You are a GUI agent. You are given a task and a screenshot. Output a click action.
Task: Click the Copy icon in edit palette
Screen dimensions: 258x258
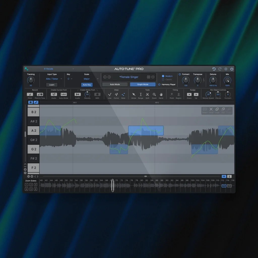point(217,109)
